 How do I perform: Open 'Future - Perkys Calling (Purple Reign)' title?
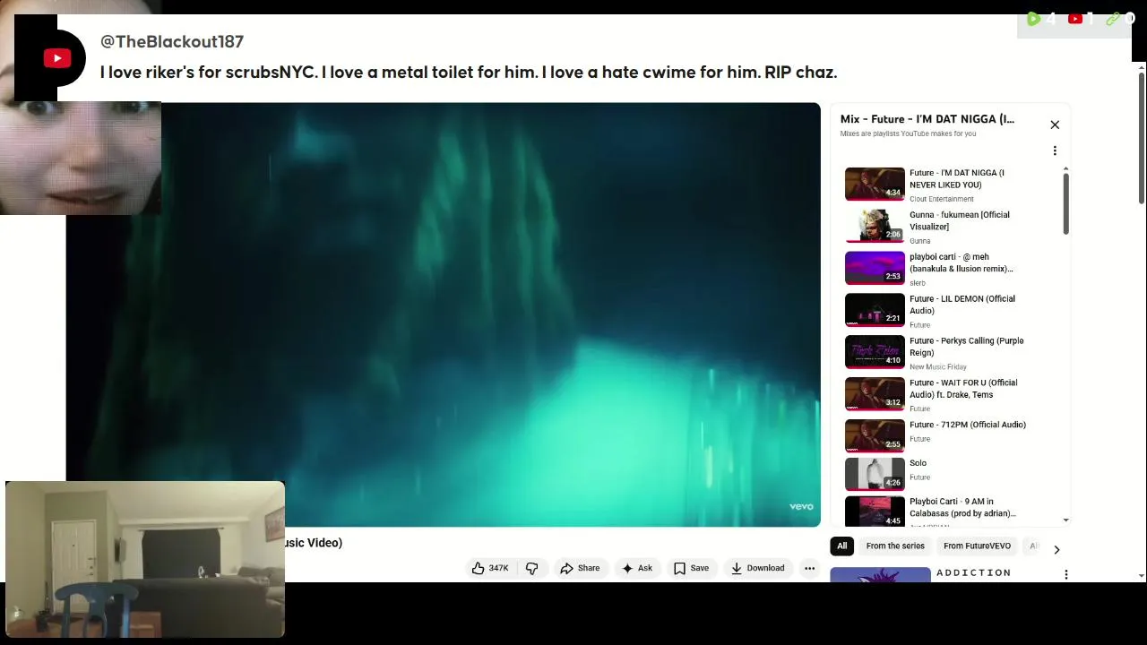point(966,347)
